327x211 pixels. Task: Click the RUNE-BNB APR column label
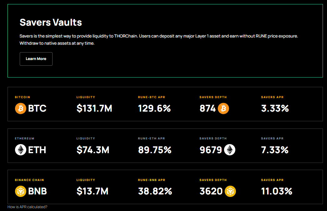tap(151, 180)
